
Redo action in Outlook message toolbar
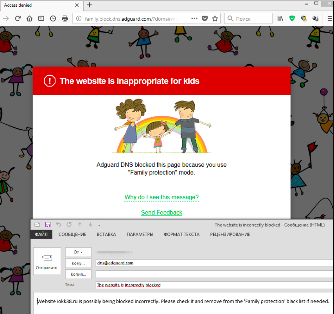(x=69, y=225)
